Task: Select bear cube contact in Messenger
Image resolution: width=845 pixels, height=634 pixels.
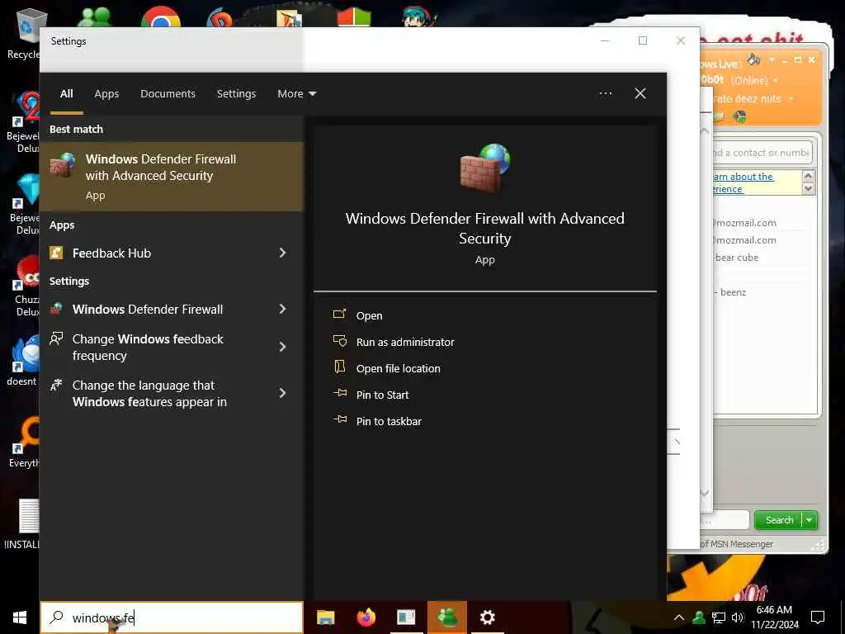Action: [737, 258]
